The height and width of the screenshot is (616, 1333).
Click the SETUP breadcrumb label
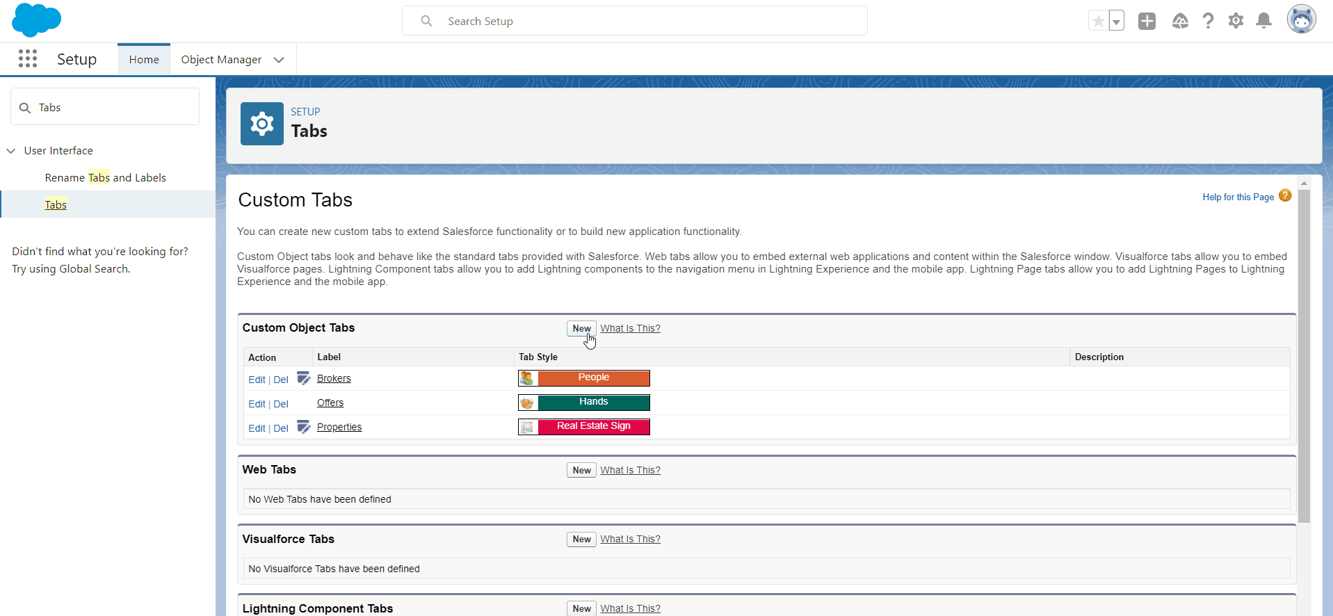point(305,112)
